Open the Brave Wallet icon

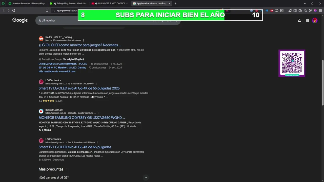point(300,10)
